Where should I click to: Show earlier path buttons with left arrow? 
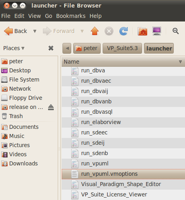click(x=67, y=48)
